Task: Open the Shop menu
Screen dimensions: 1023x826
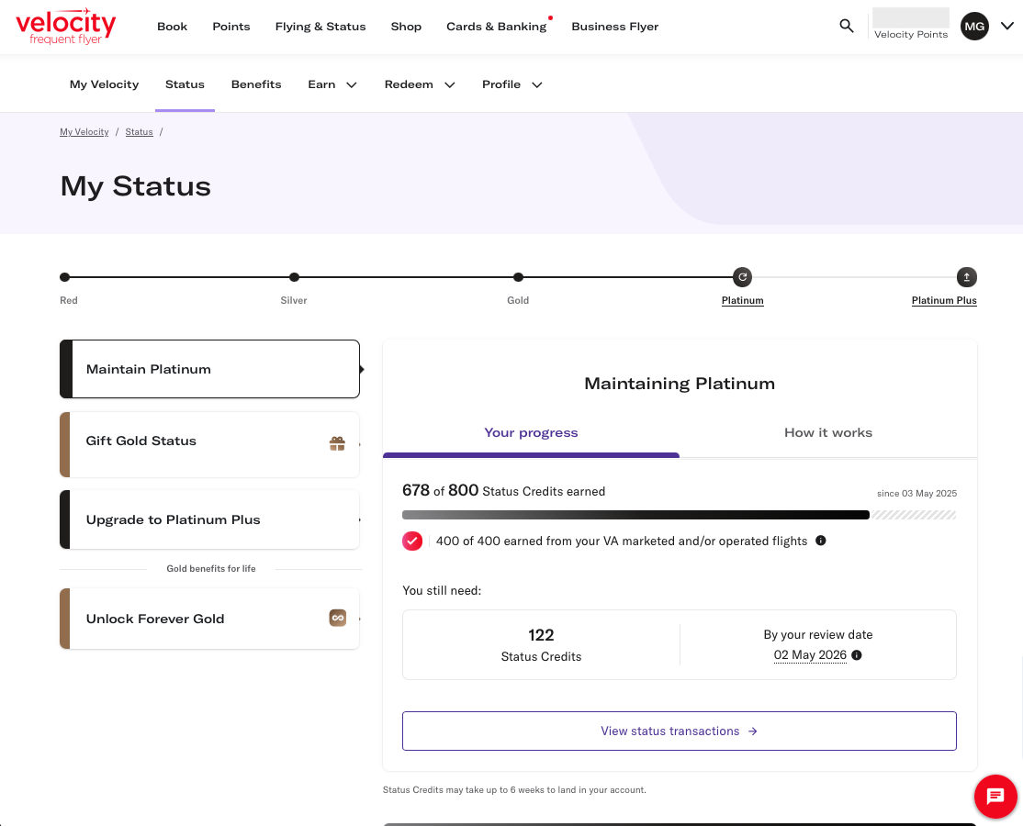Action: [x=406, y=27]
